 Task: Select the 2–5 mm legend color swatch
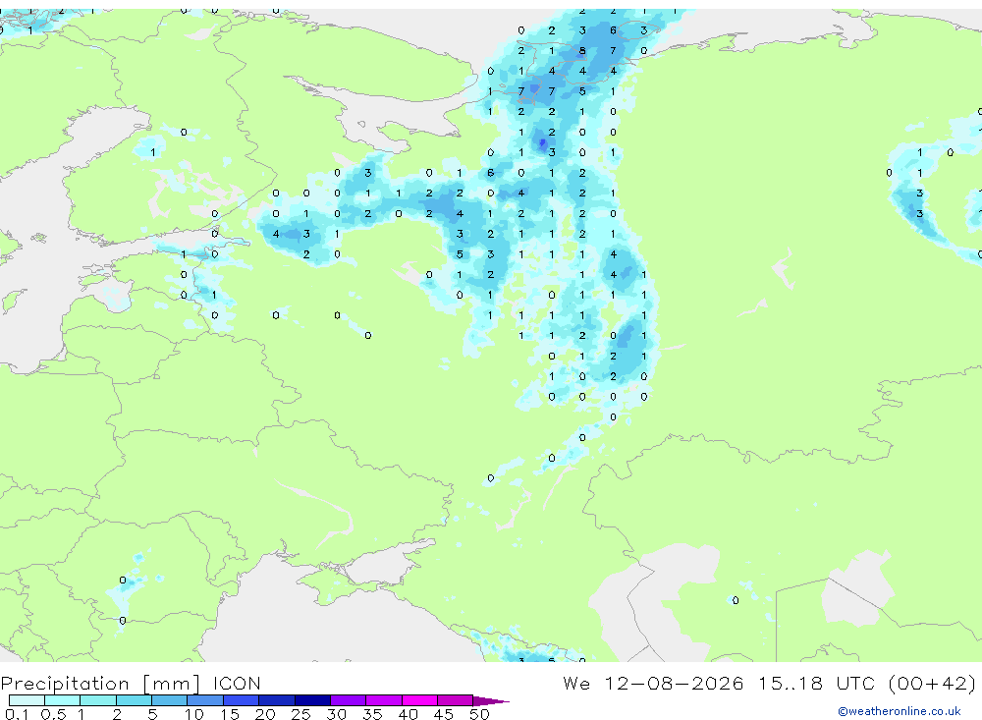134,700
